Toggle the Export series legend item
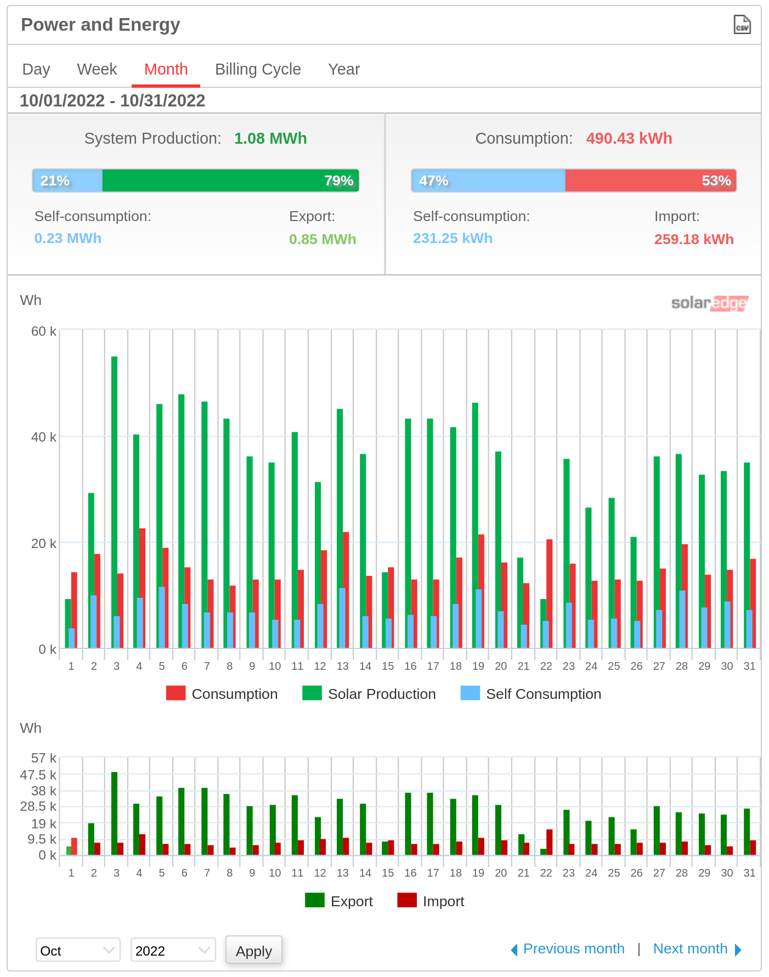This screenshot has height=977, width=769. coord(339,901)
